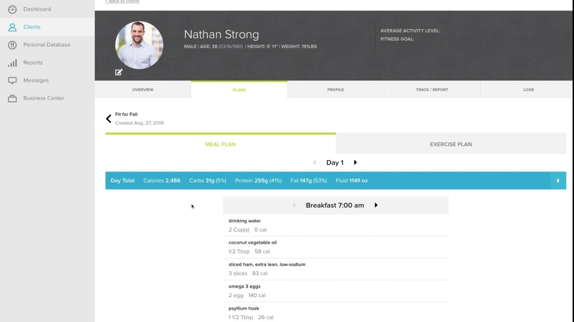Advance to the next day arrow
The height and width of the screenshot is (322, 574).
[355, 163]
